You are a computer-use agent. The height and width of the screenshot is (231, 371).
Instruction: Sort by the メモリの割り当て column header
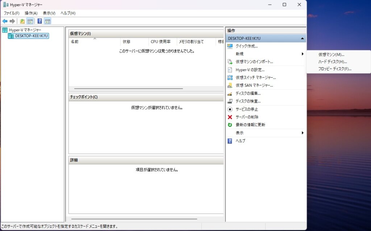pyautogui.click(x=196, y=42)
